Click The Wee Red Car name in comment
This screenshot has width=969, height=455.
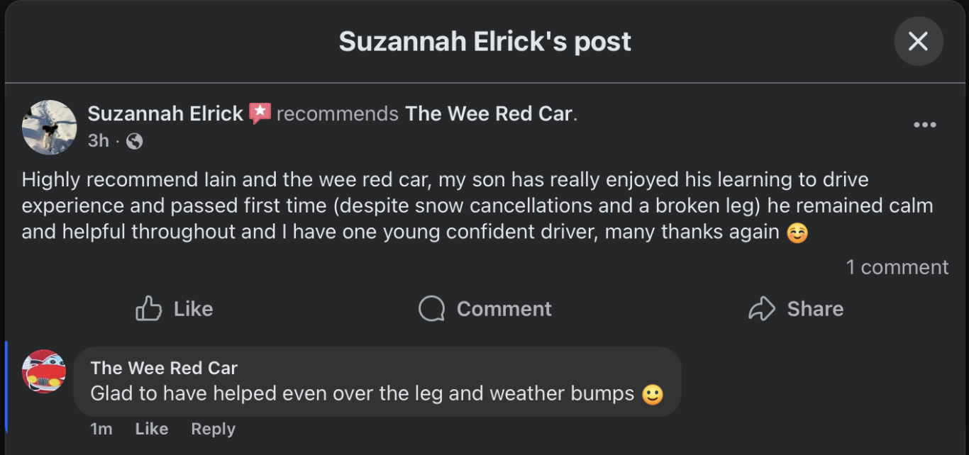click(x=164, y=368)
